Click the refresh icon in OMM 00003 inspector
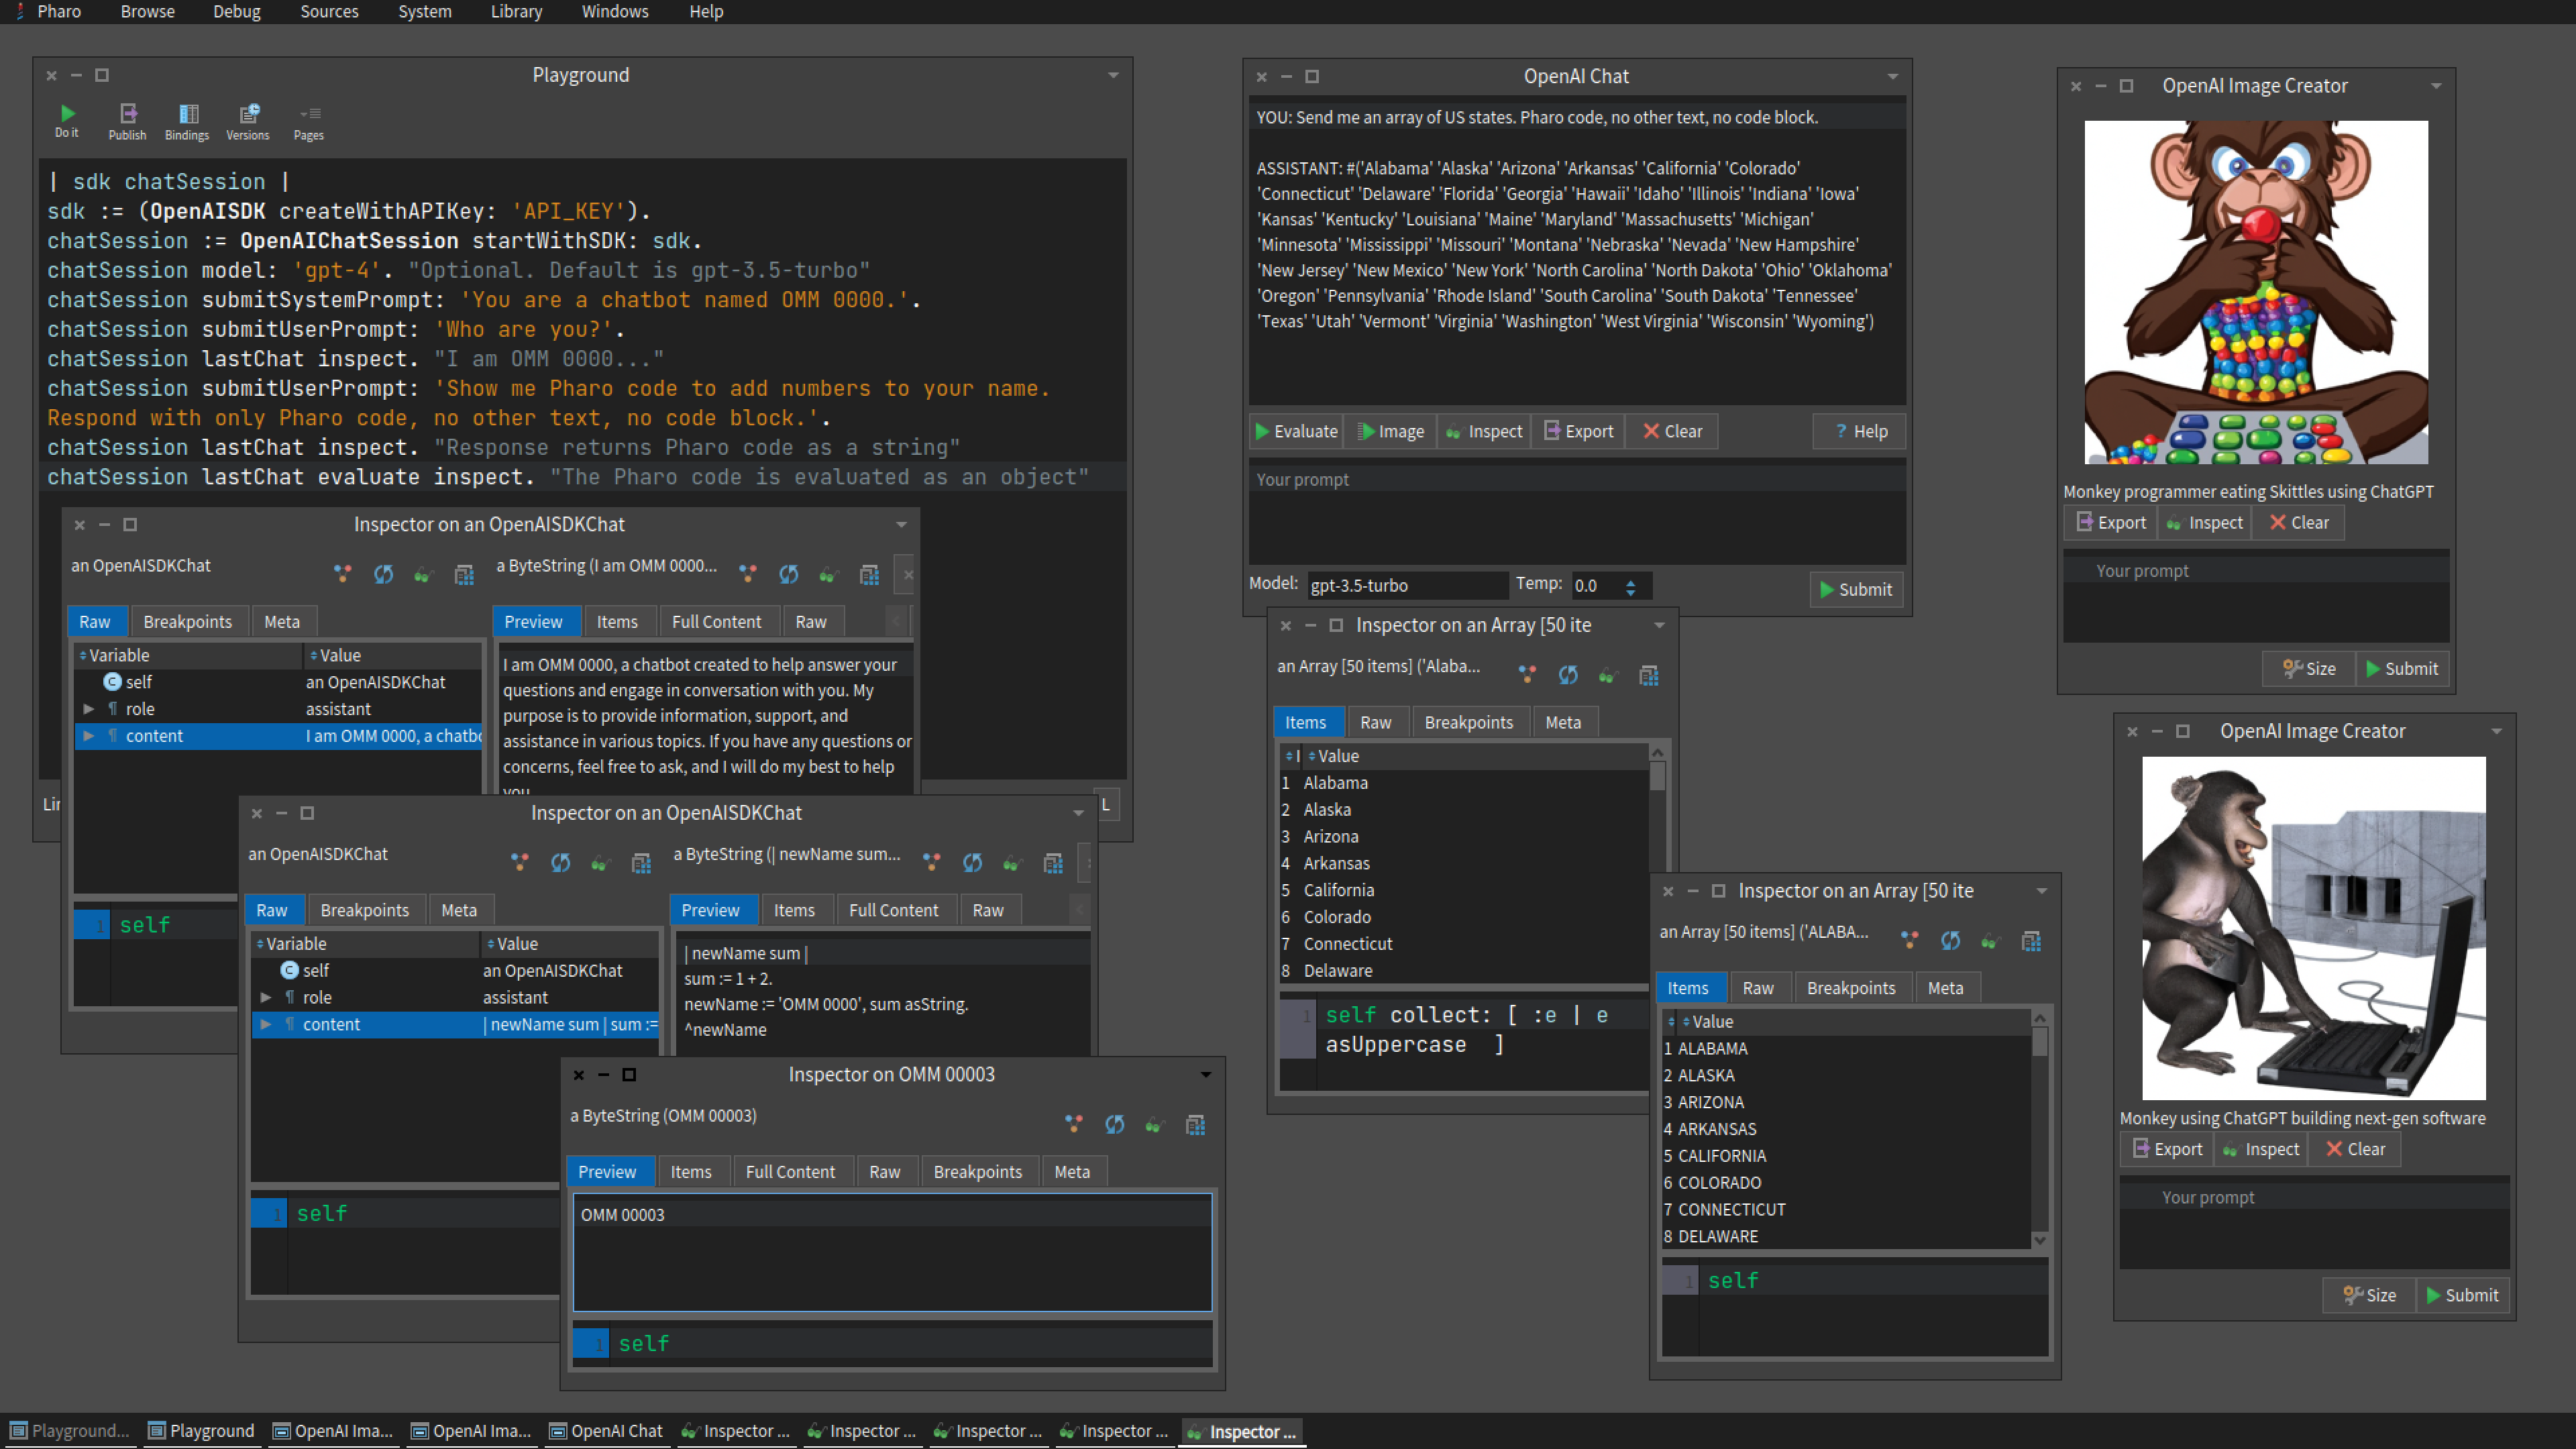Image resolution: width=2576 pixels, height=1449 pixels. tap(1114, 1125)
